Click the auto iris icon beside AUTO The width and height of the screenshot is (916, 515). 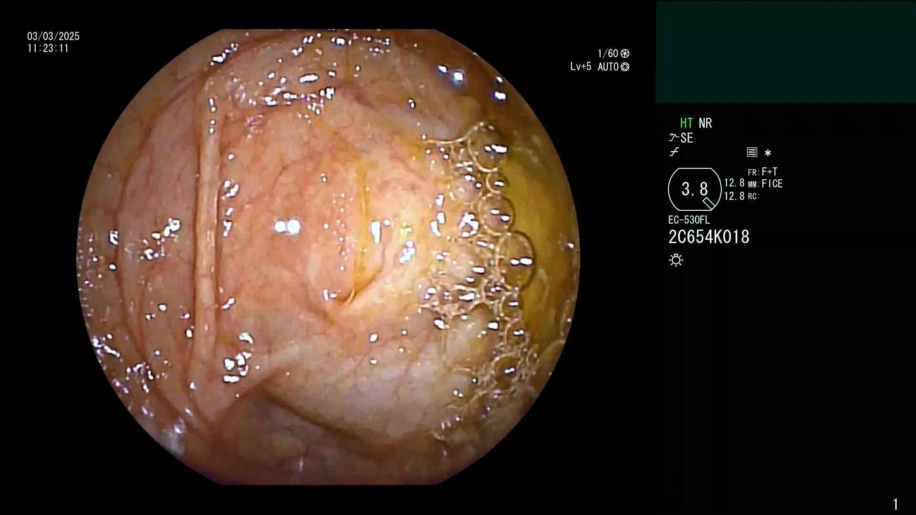point(625,67)
